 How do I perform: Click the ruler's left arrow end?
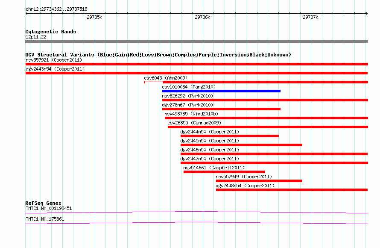click(x=26, y=13)
